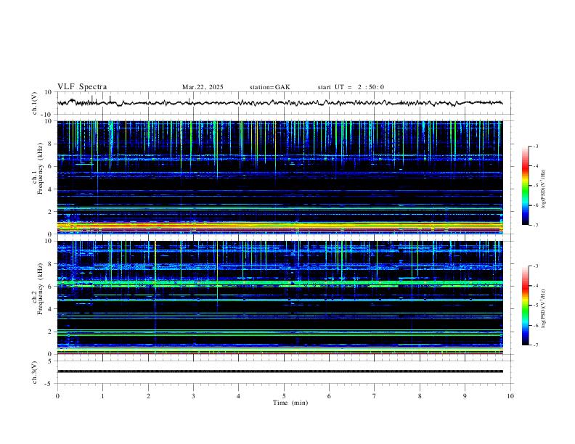575x444 pixels.
Task: Click the red-yellow low-frequency band in ch.1
Action: click(x=280, y=227)
